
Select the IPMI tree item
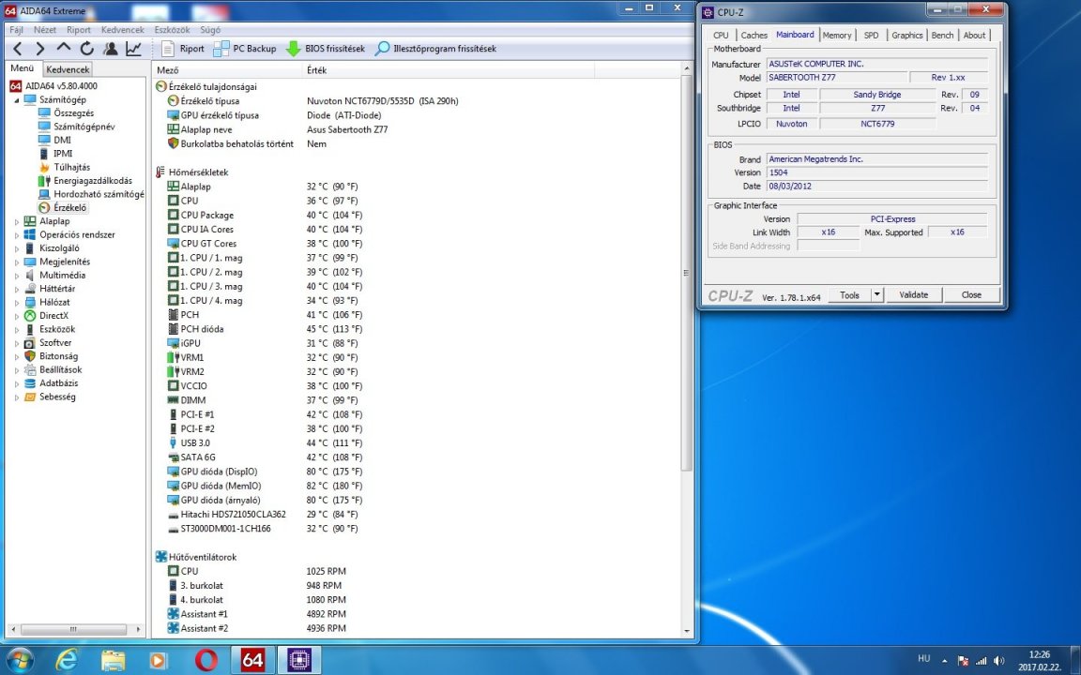coord(63,154)
